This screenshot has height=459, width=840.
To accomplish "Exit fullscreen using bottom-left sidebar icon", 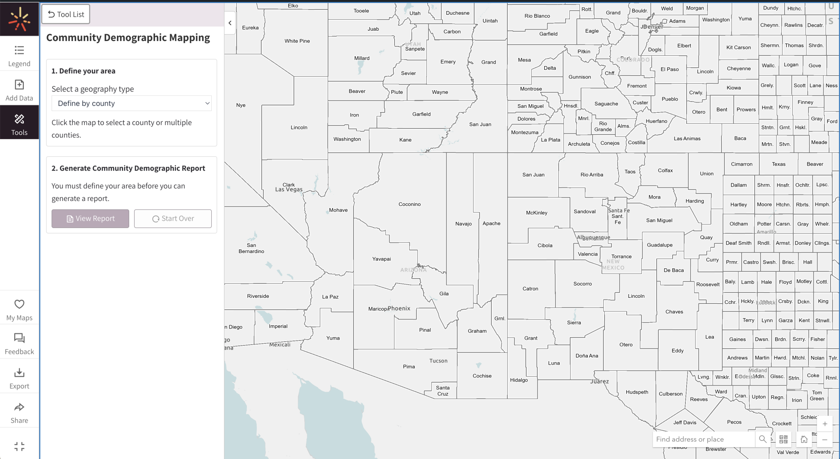I will click(x=19, y=447).
